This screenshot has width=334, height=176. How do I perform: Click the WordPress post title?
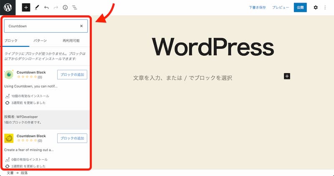[213, 47]
